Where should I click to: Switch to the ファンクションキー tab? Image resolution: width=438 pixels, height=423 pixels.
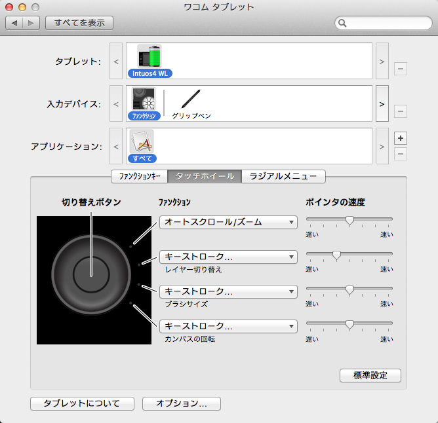point(139,176)
